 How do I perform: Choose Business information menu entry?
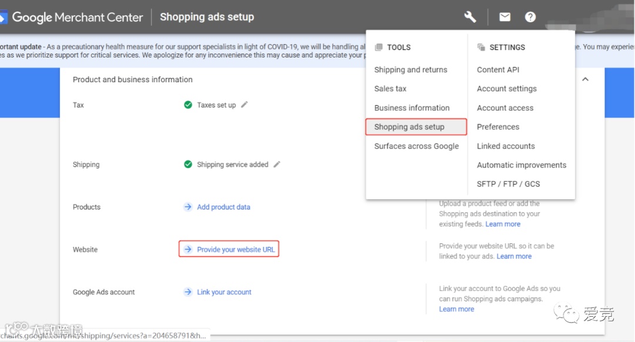(412, 108)
